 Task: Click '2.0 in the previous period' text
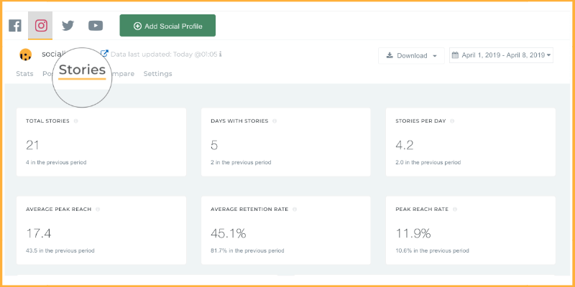click(x=428, y=162)
